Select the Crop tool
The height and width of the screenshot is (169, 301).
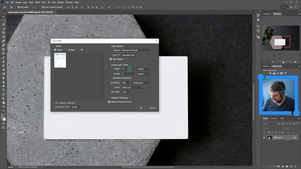[x=3, y=33]
